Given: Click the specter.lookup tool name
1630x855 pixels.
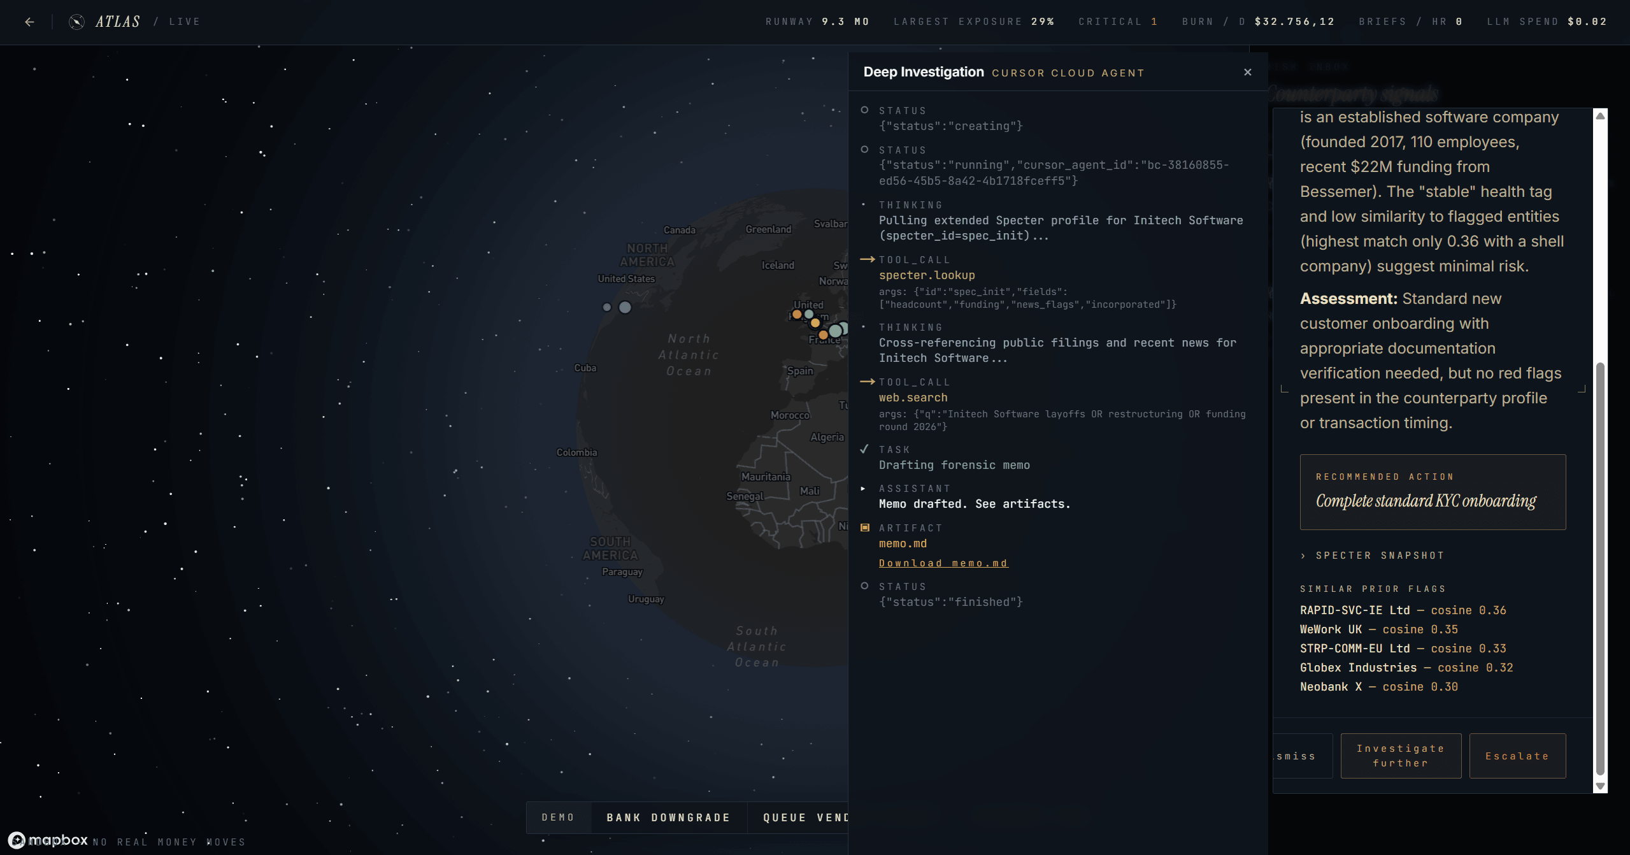Looking at the screenshot, I should (x=927, y=275).
